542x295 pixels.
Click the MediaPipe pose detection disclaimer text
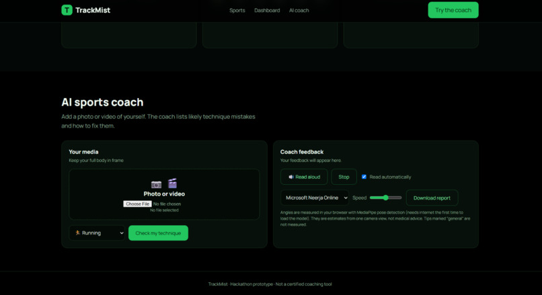click(375, 218)
